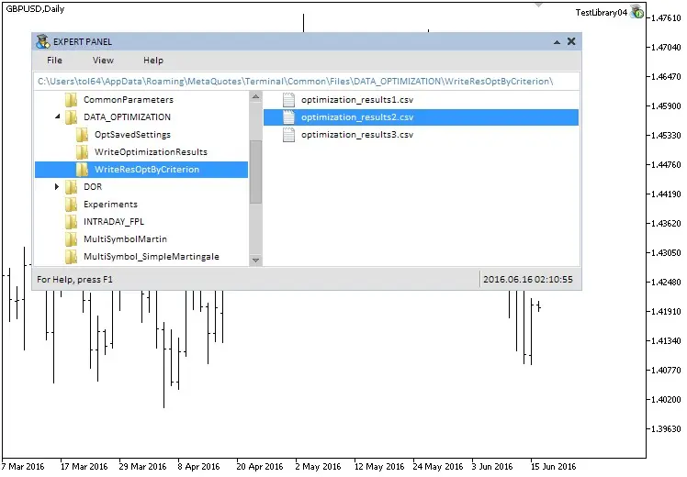Screen dimensions: 687x477
Task: Click the WriteOptimizationResults folder icon
Action: coord(82,152)
